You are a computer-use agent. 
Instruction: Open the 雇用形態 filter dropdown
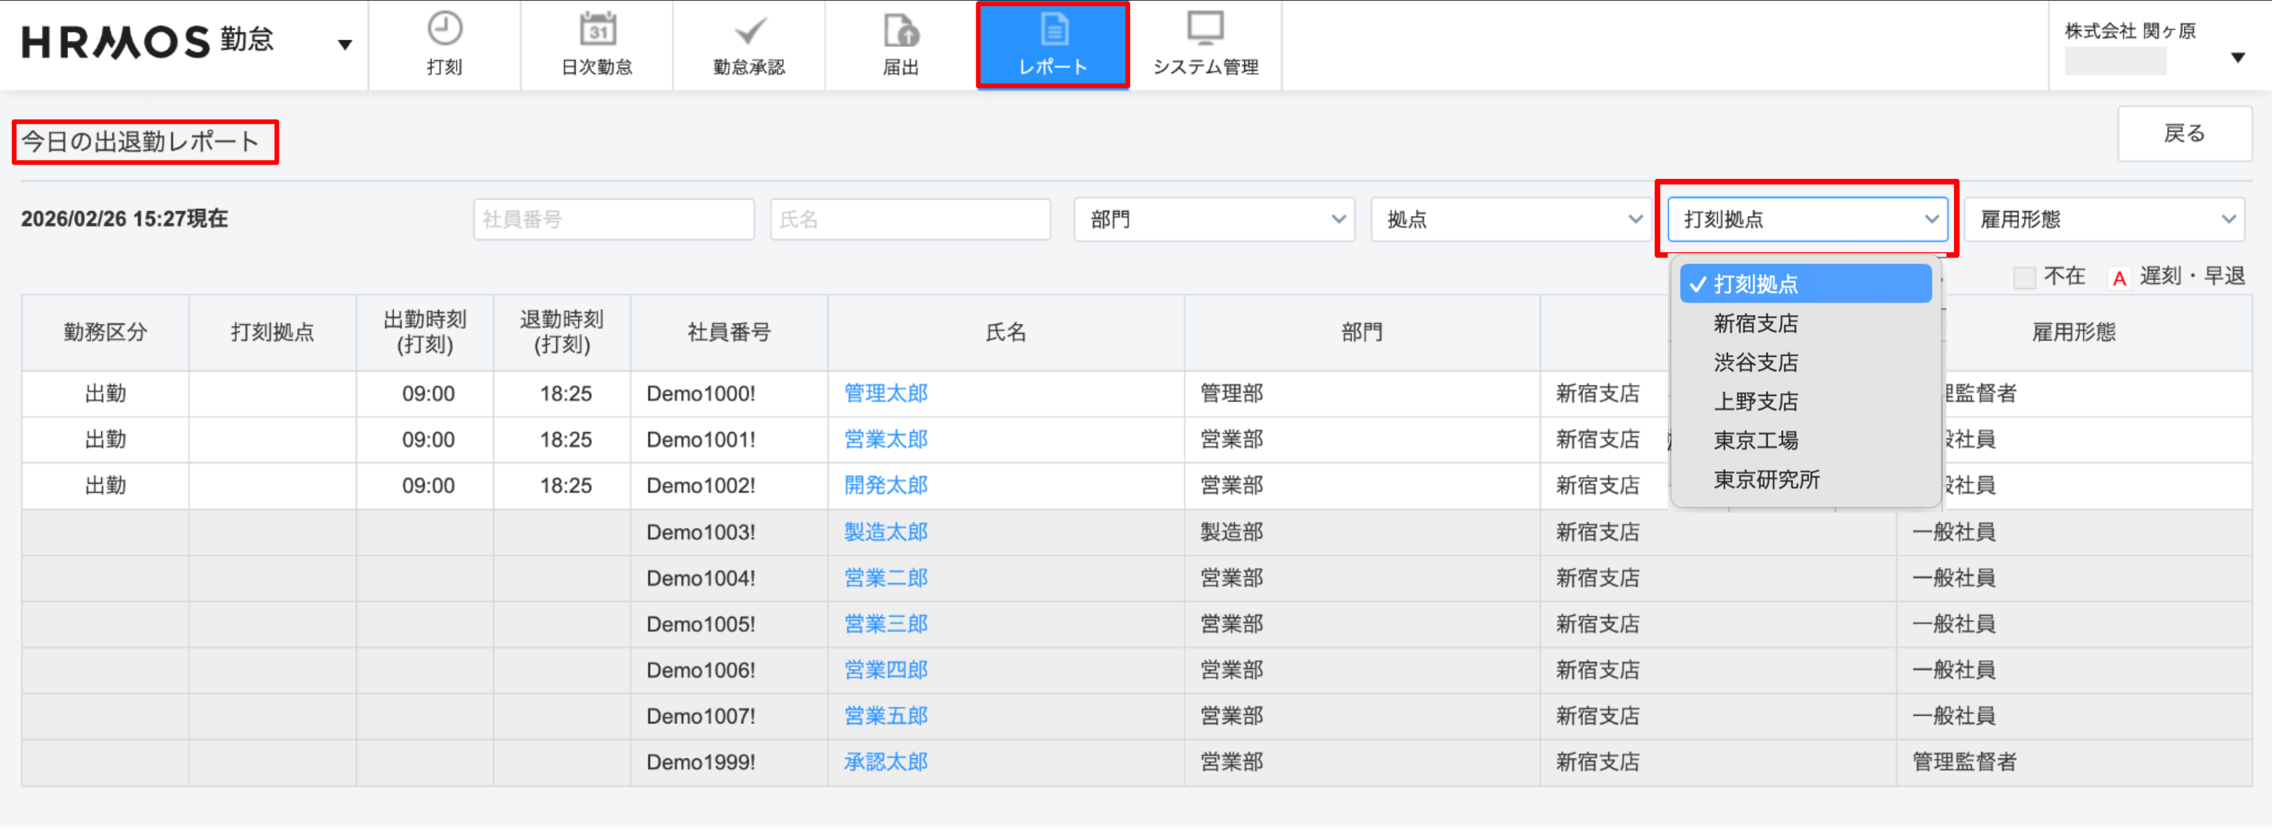[2103, 220]
